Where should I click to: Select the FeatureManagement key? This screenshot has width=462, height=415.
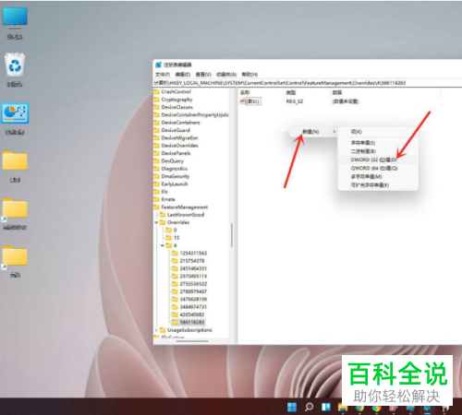(184, 207)
